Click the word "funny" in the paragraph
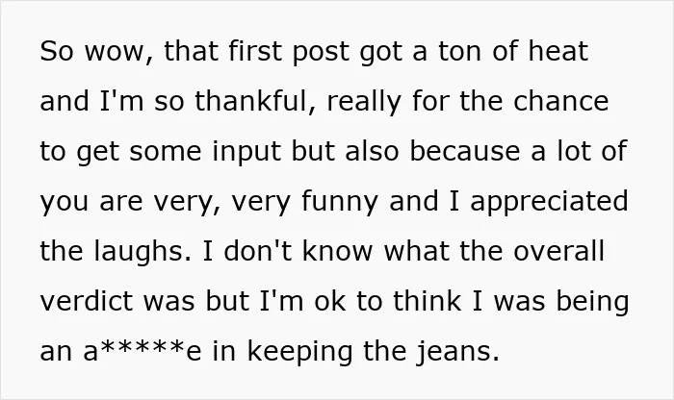The width and height of the screenshot is (674, 400). 340,202
